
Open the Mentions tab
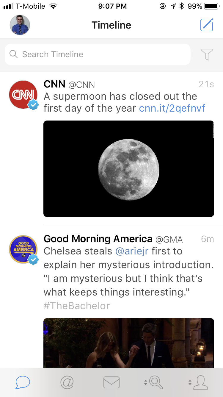[67, 382]
